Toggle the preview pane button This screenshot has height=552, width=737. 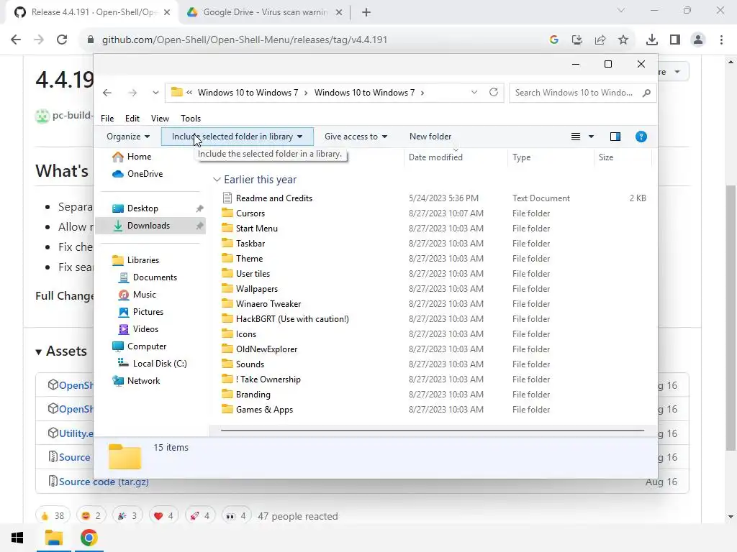(615, 137)
